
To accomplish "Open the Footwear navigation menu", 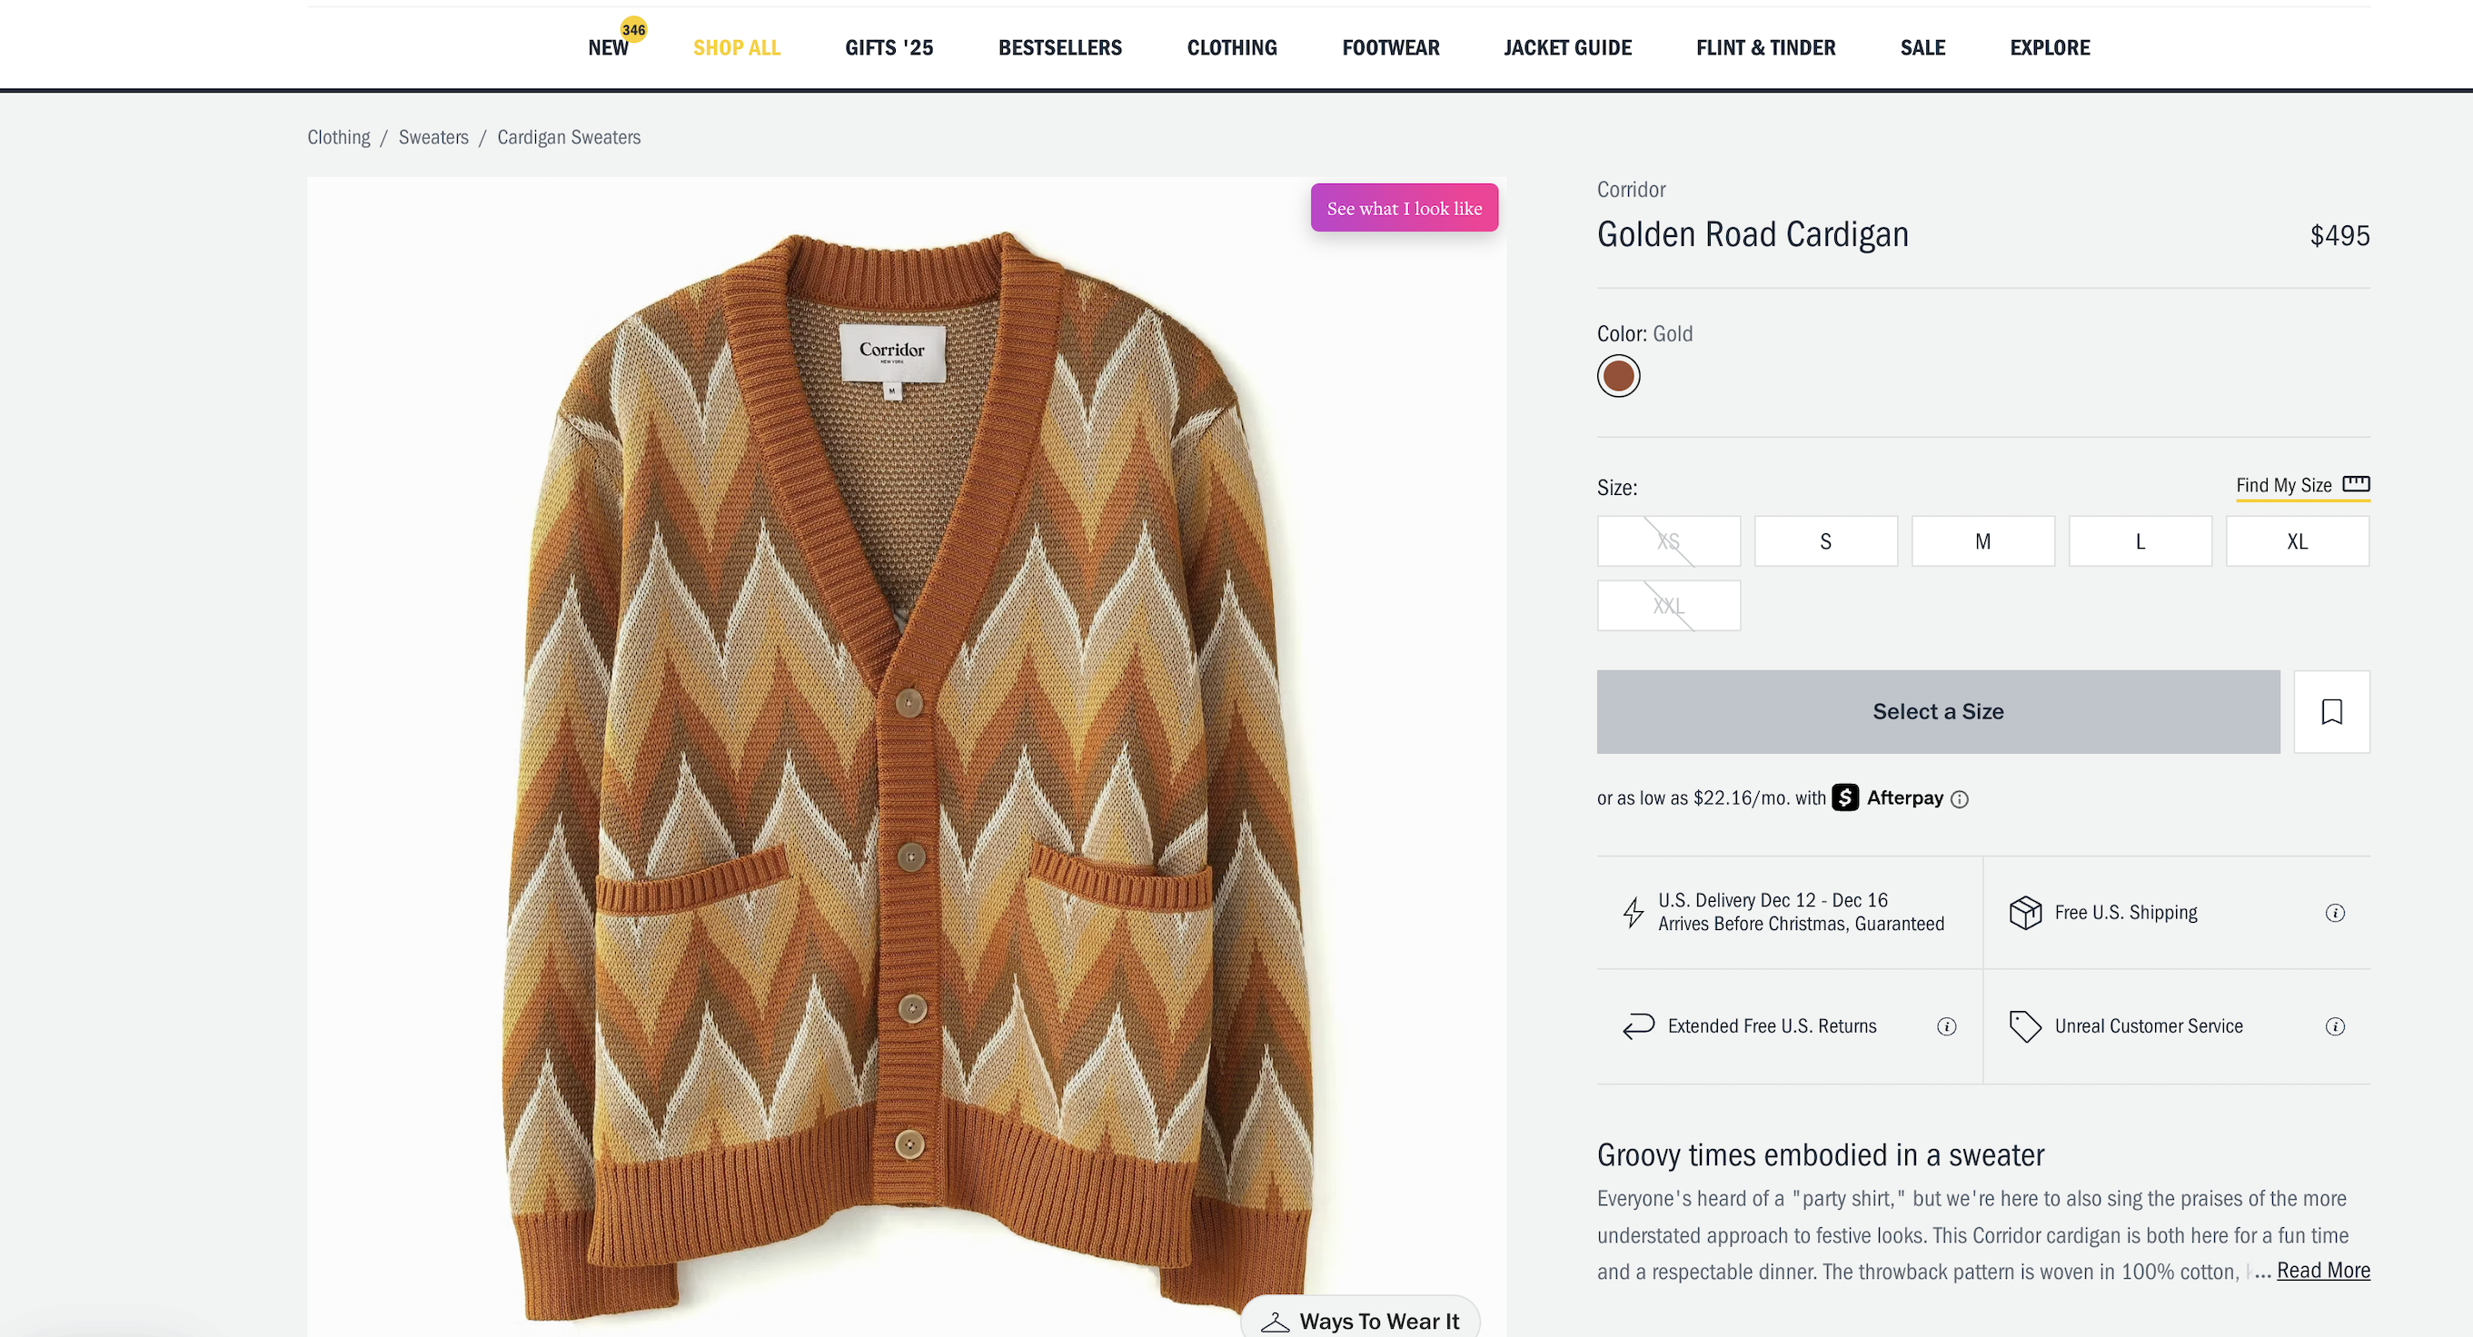I will (1390, 48).
